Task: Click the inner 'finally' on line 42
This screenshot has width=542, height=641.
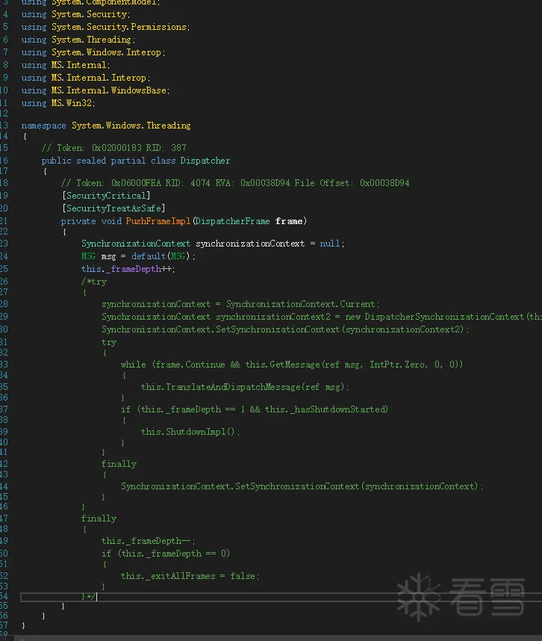Action: click(119, 464)
